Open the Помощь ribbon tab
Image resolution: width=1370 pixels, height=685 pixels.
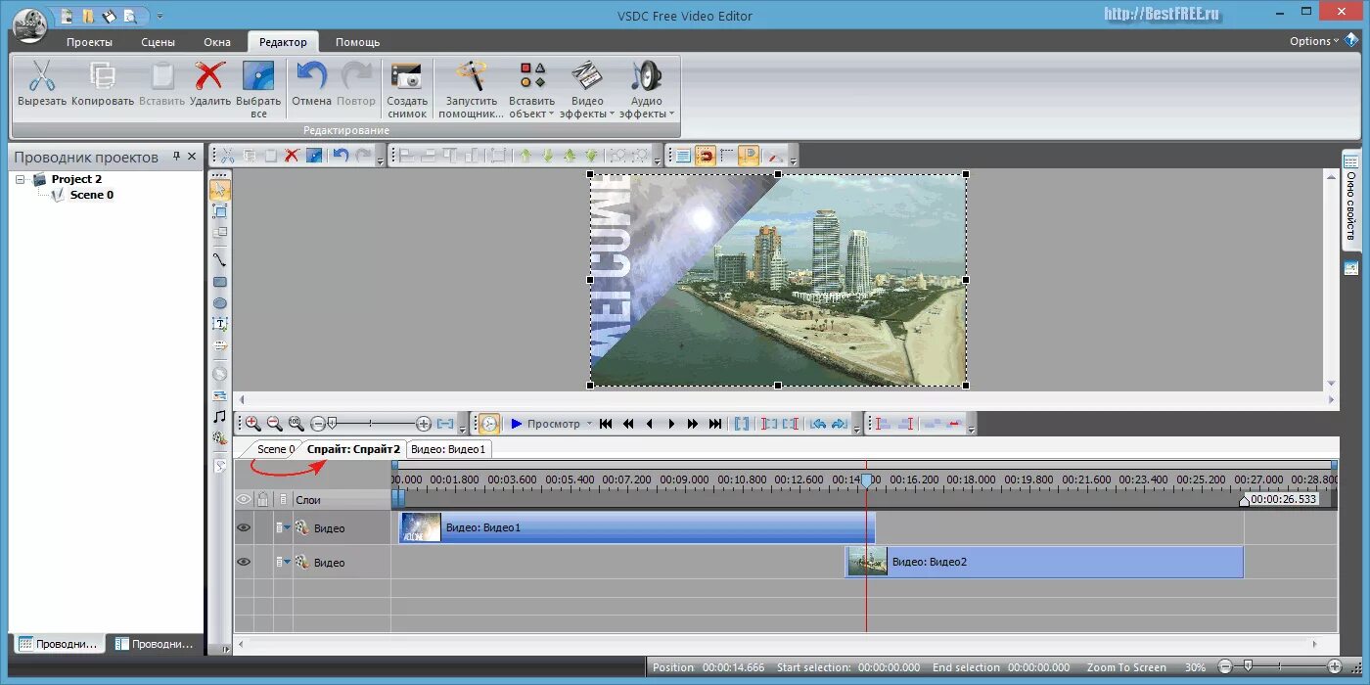click(x=357, y=42)
